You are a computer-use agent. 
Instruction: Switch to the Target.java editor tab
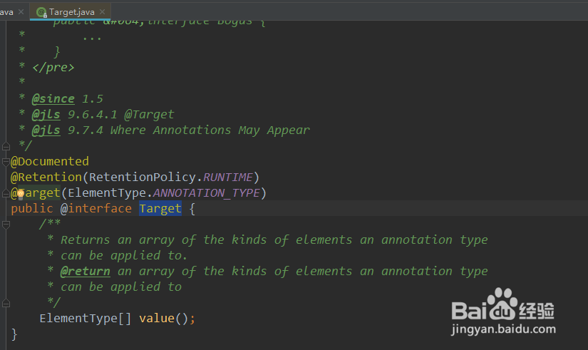point(71,12)
